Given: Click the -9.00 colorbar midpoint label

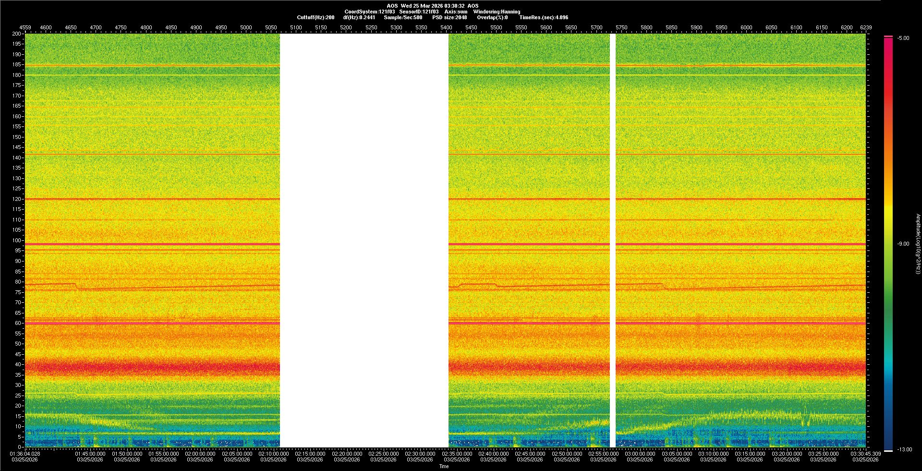Looking at the screenshot, I should point(903,244).
